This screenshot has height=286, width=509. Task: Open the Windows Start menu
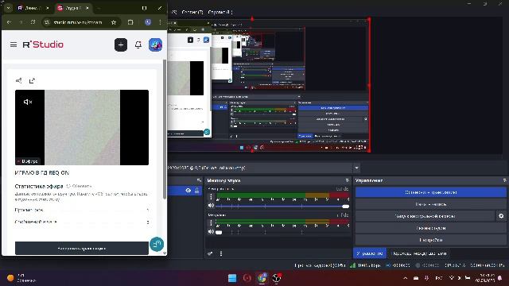point(232,278)
